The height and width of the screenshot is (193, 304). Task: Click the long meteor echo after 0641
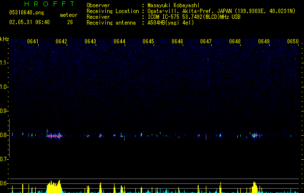pos(54,136)
